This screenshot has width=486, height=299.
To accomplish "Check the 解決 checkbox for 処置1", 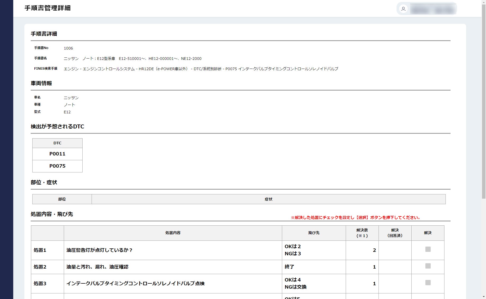I will [x=428, y=249].
